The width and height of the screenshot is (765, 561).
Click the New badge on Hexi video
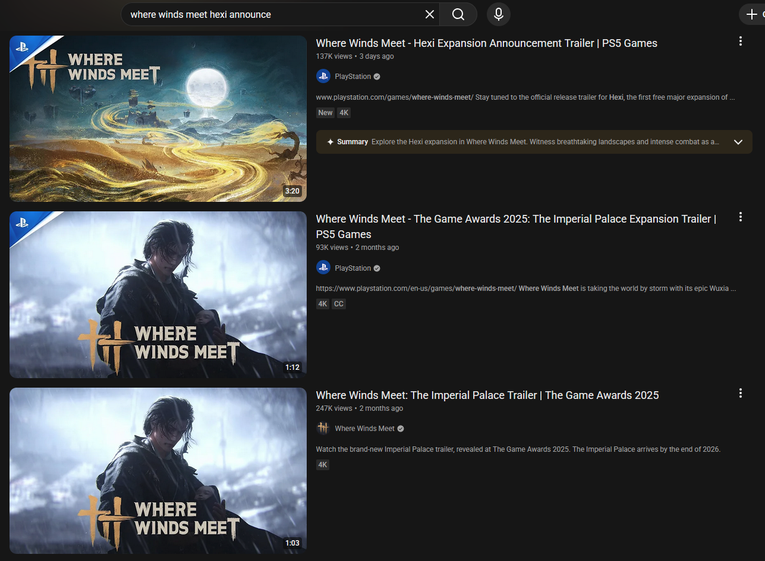tap(326, 113)
